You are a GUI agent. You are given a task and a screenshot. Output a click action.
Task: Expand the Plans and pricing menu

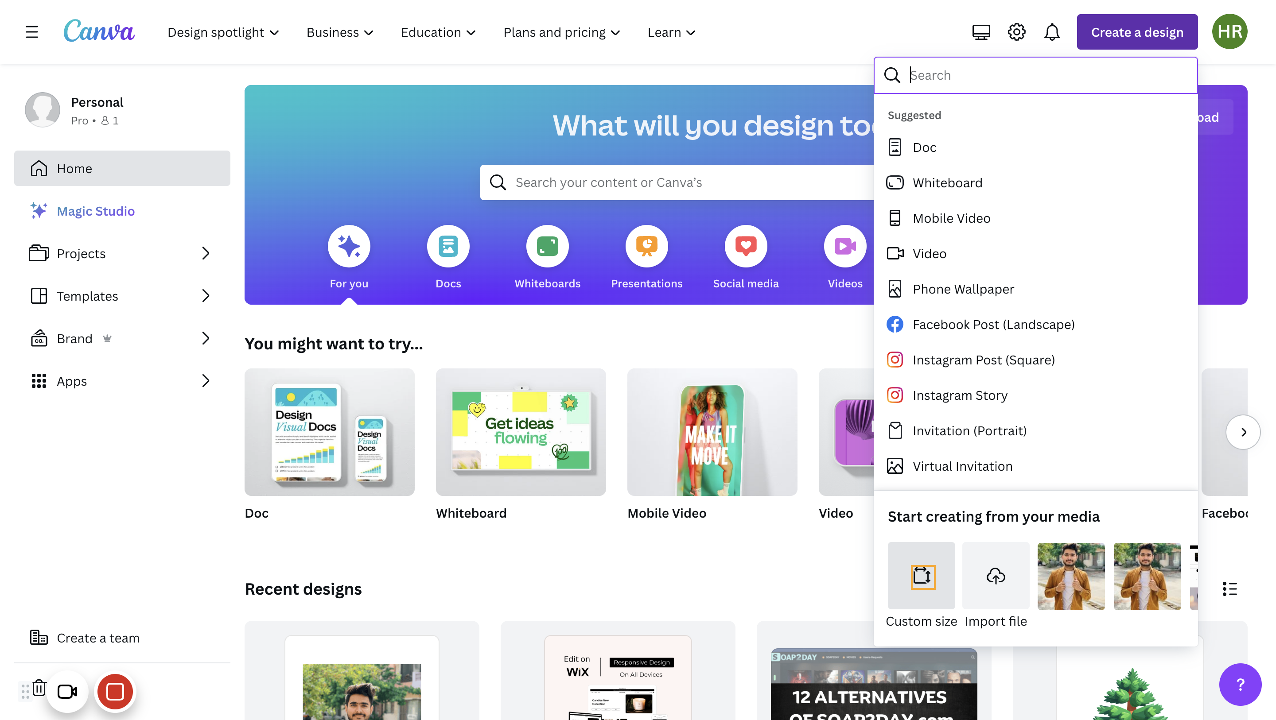[561, 32]
